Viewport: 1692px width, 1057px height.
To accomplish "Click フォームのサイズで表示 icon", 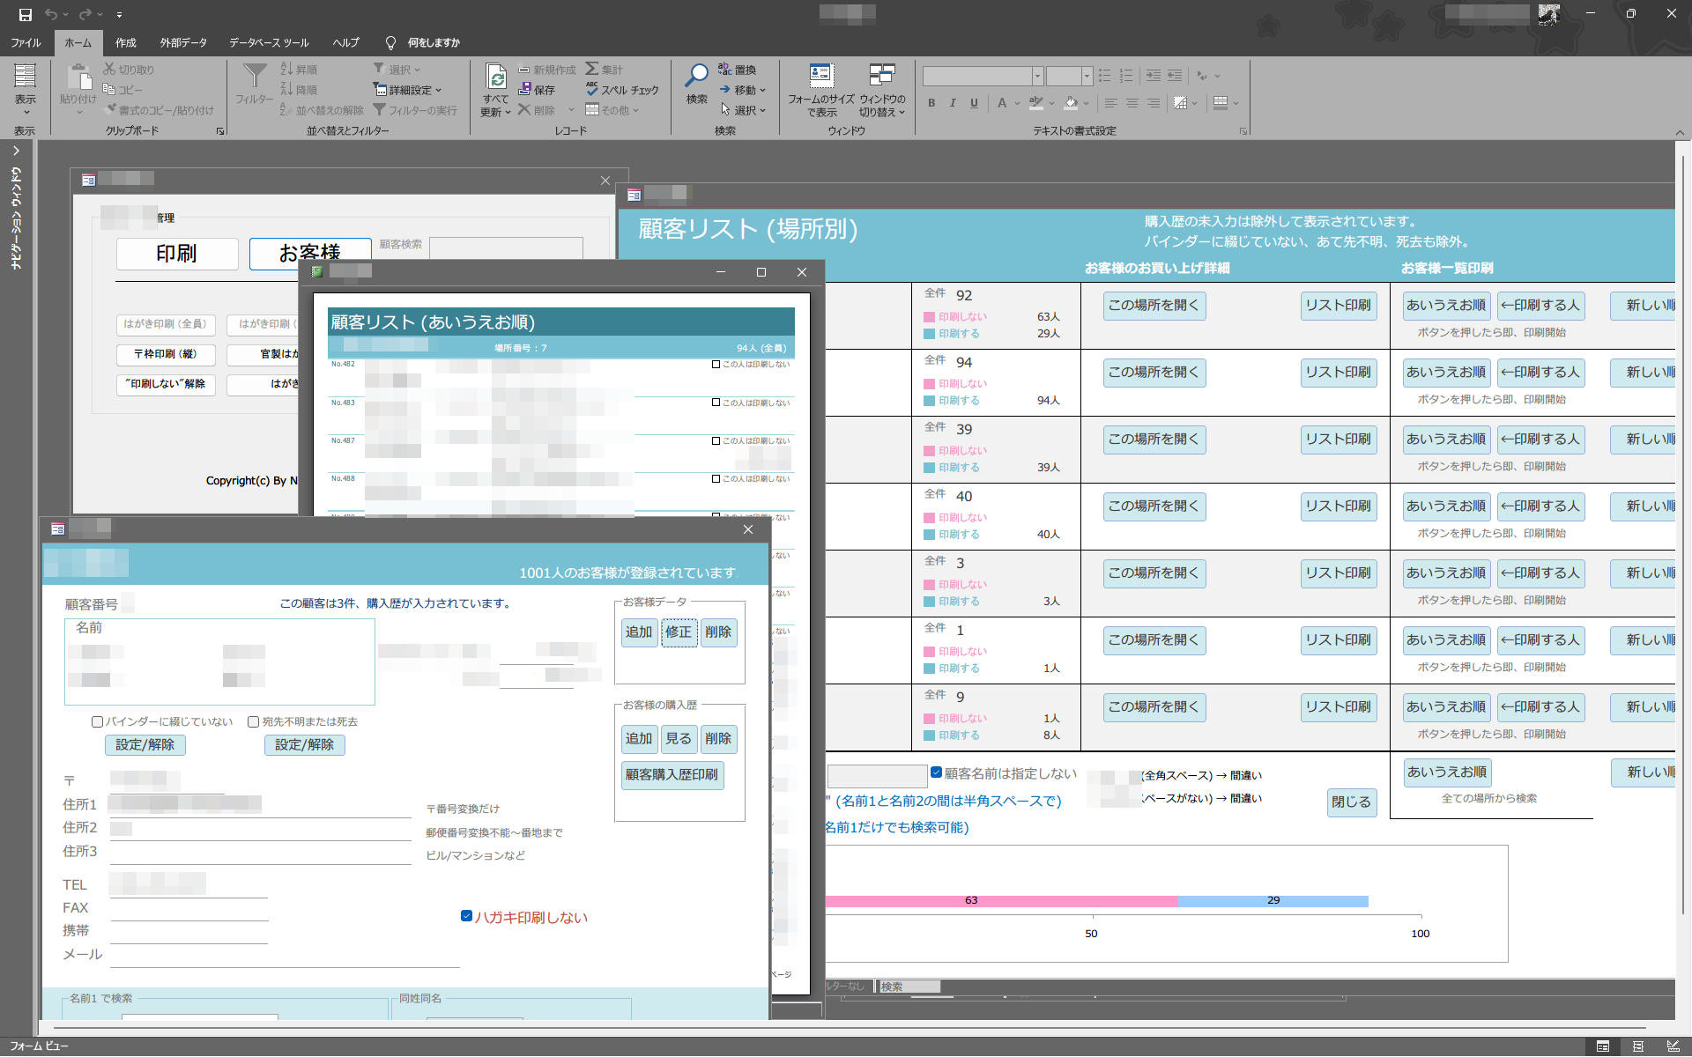I will coord(820,76).
